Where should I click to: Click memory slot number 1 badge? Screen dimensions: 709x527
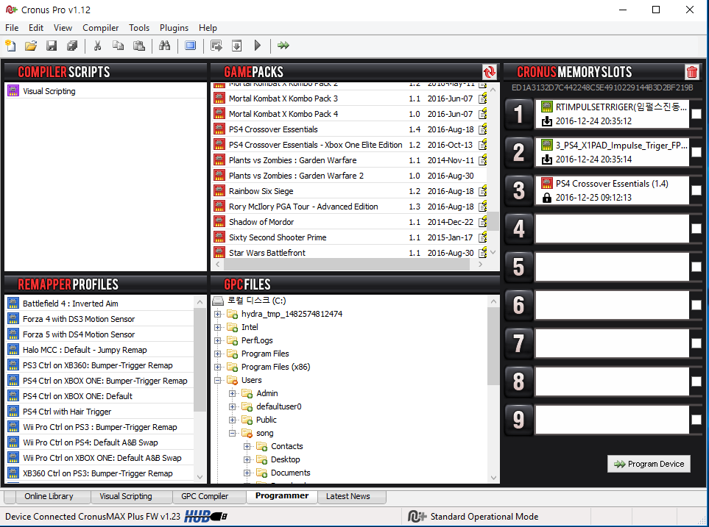pos(518,114)
